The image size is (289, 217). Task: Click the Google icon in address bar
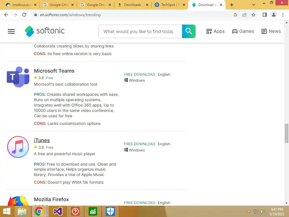coord(235,15)
